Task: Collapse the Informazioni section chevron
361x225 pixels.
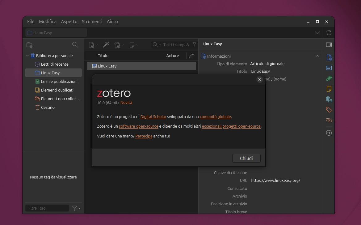Action: (x=317, y=56)
